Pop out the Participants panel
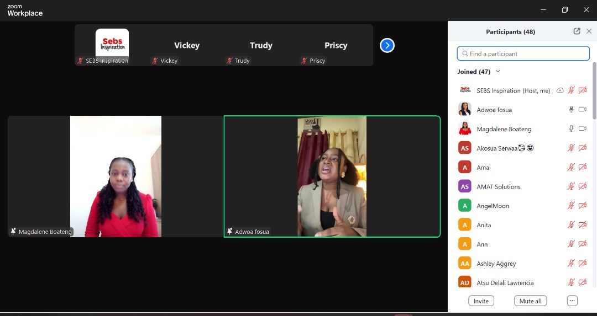This screenshot has width=597, height=316. click(x=577, y=31)
